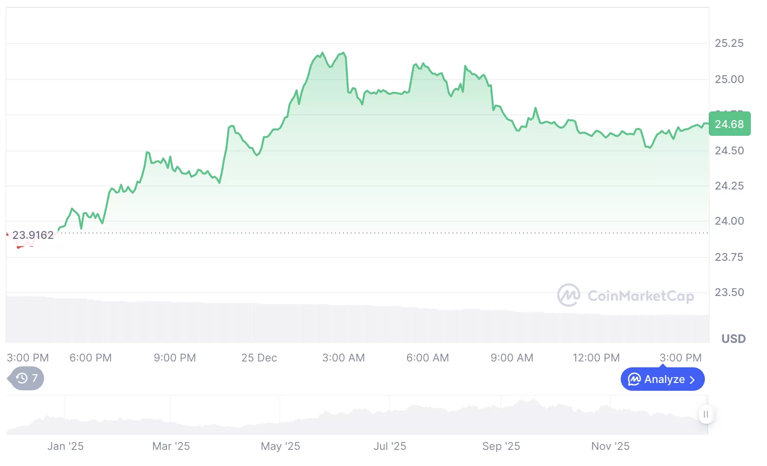Select the 25 Dec time axis label
The image size is (767, 466).
(x=259, y=358)
